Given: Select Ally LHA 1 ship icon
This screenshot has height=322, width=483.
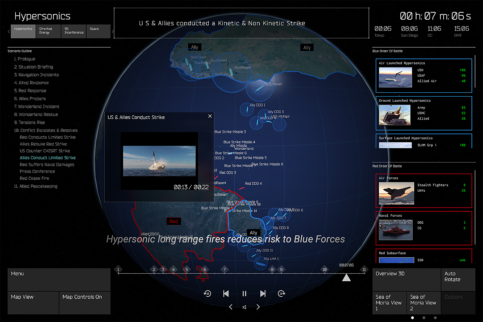Looking at the screenshot, I should coord(260,264).
